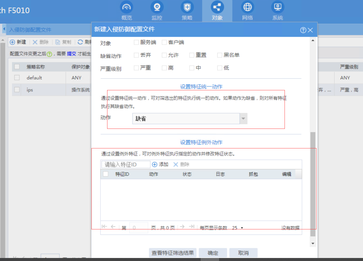Enable the 服务端 checkbox

(136, 42)
